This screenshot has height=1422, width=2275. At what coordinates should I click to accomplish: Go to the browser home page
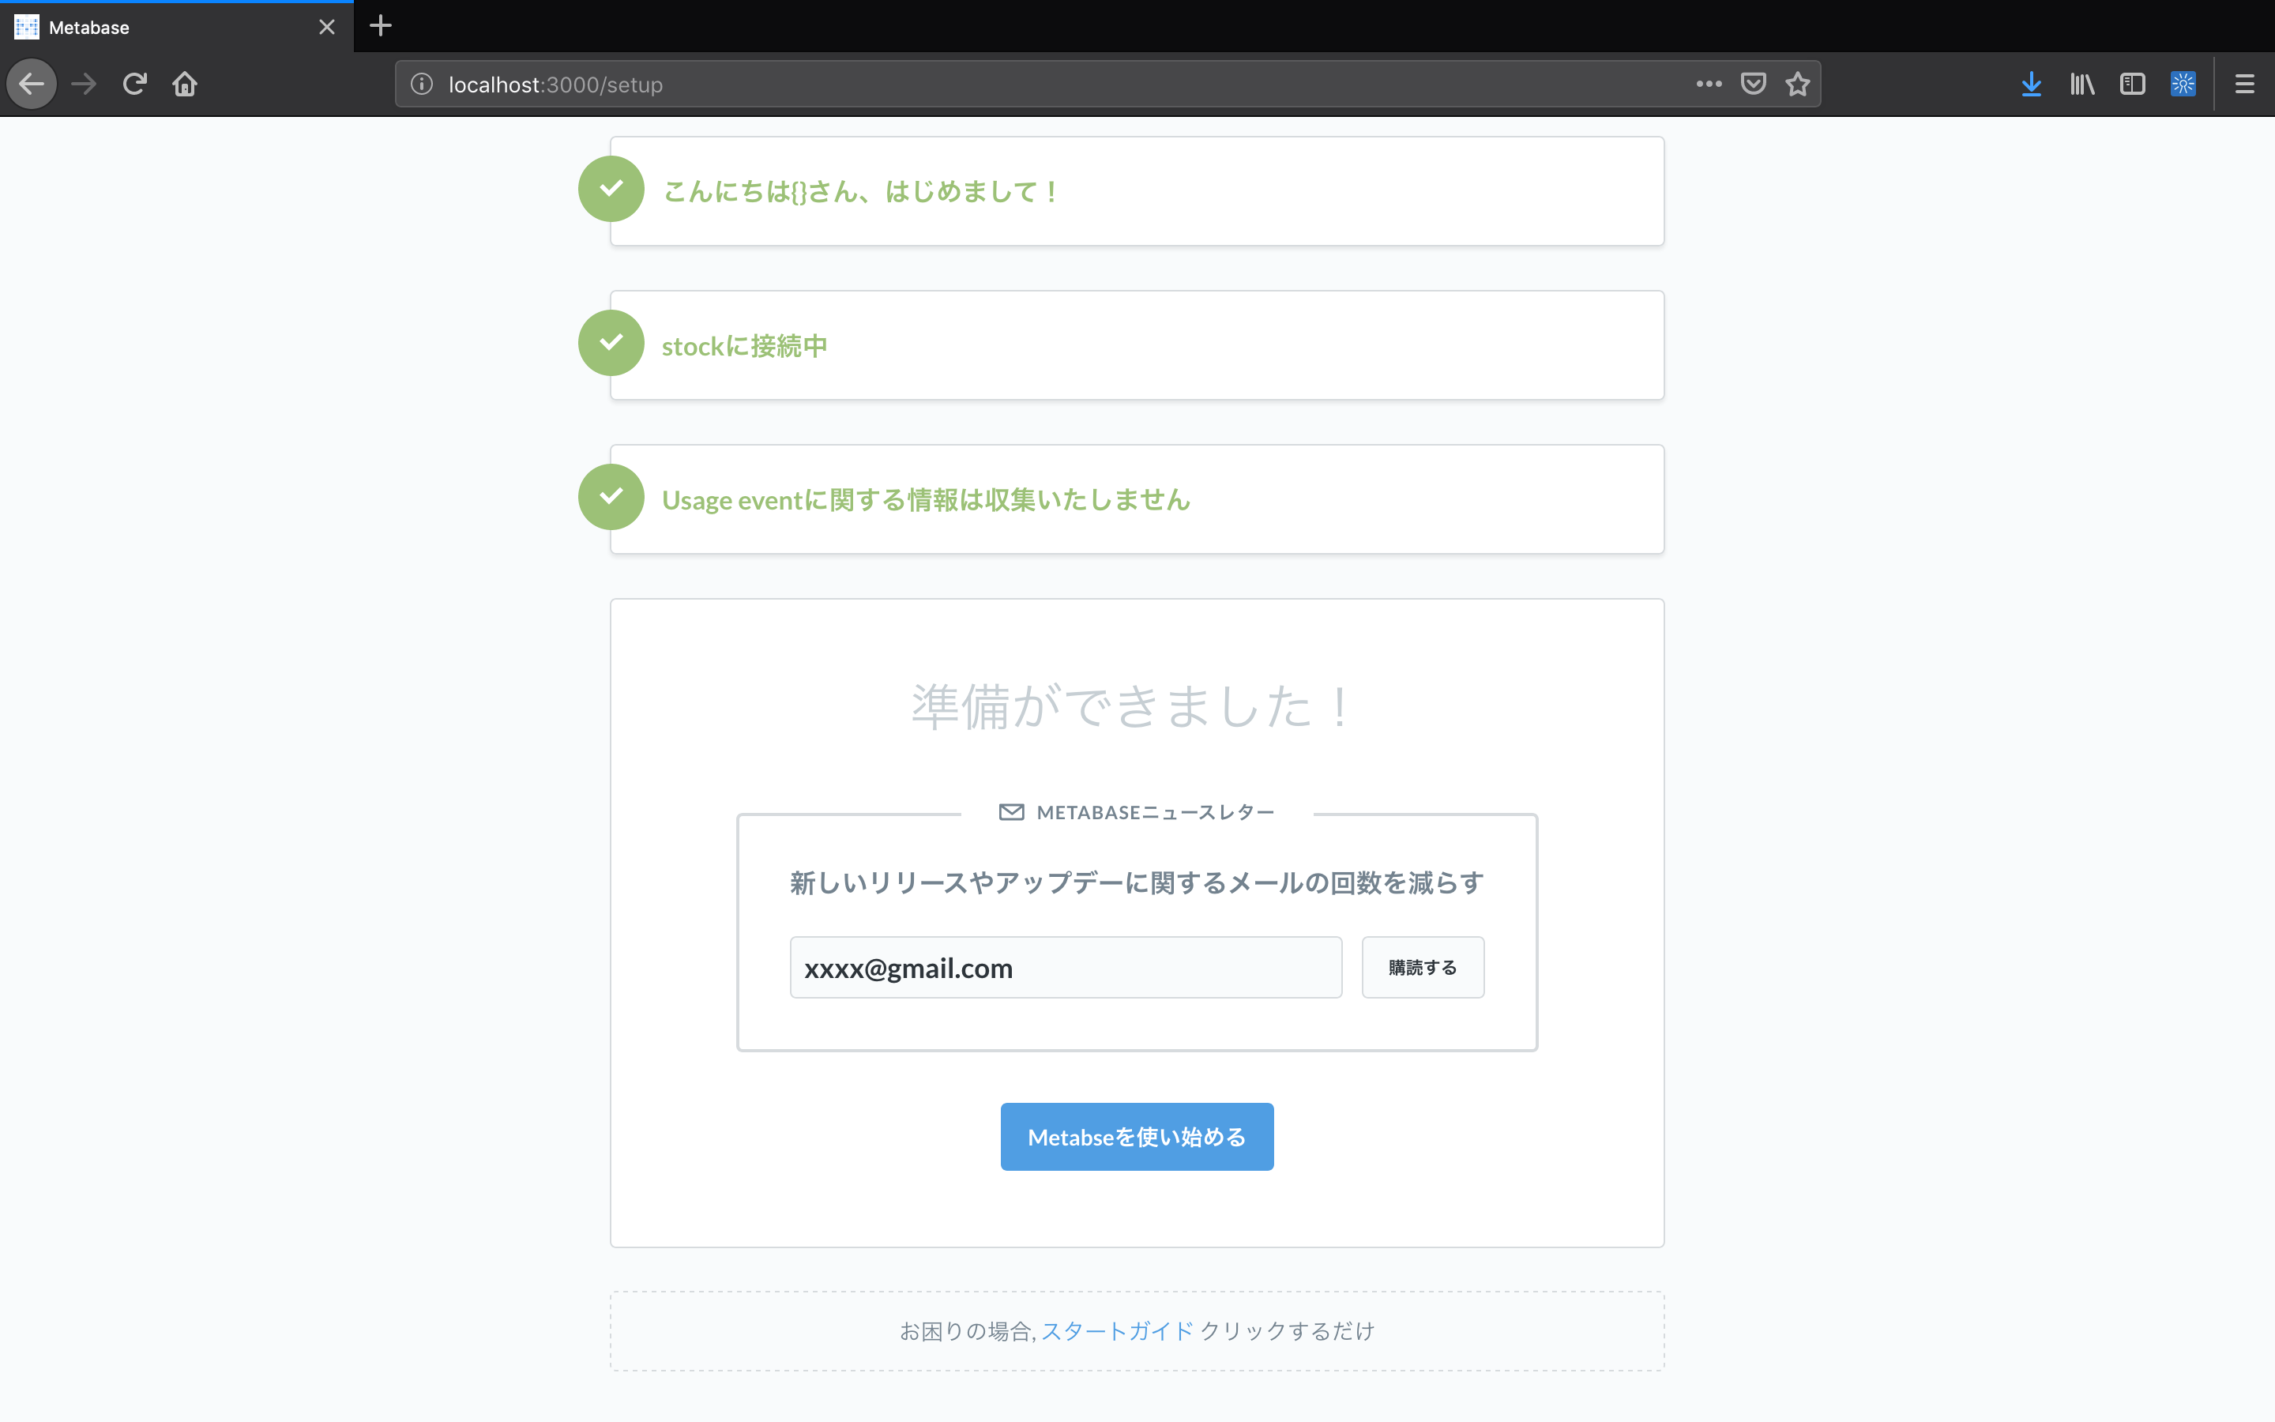tap(184, 85)
